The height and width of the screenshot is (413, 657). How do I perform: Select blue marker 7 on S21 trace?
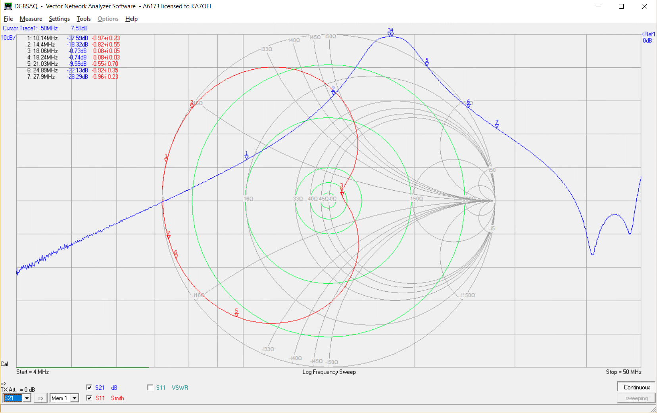click(497, 124)
